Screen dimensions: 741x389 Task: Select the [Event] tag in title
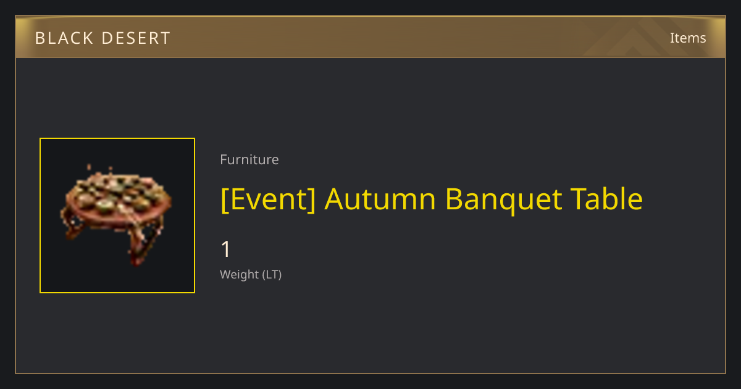(268, 199)
